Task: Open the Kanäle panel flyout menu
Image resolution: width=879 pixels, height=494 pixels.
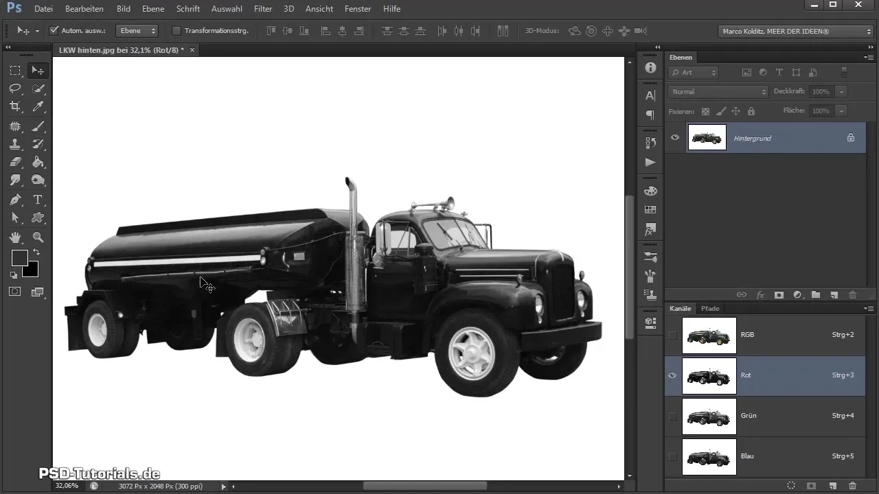Action: click(868, 309)
